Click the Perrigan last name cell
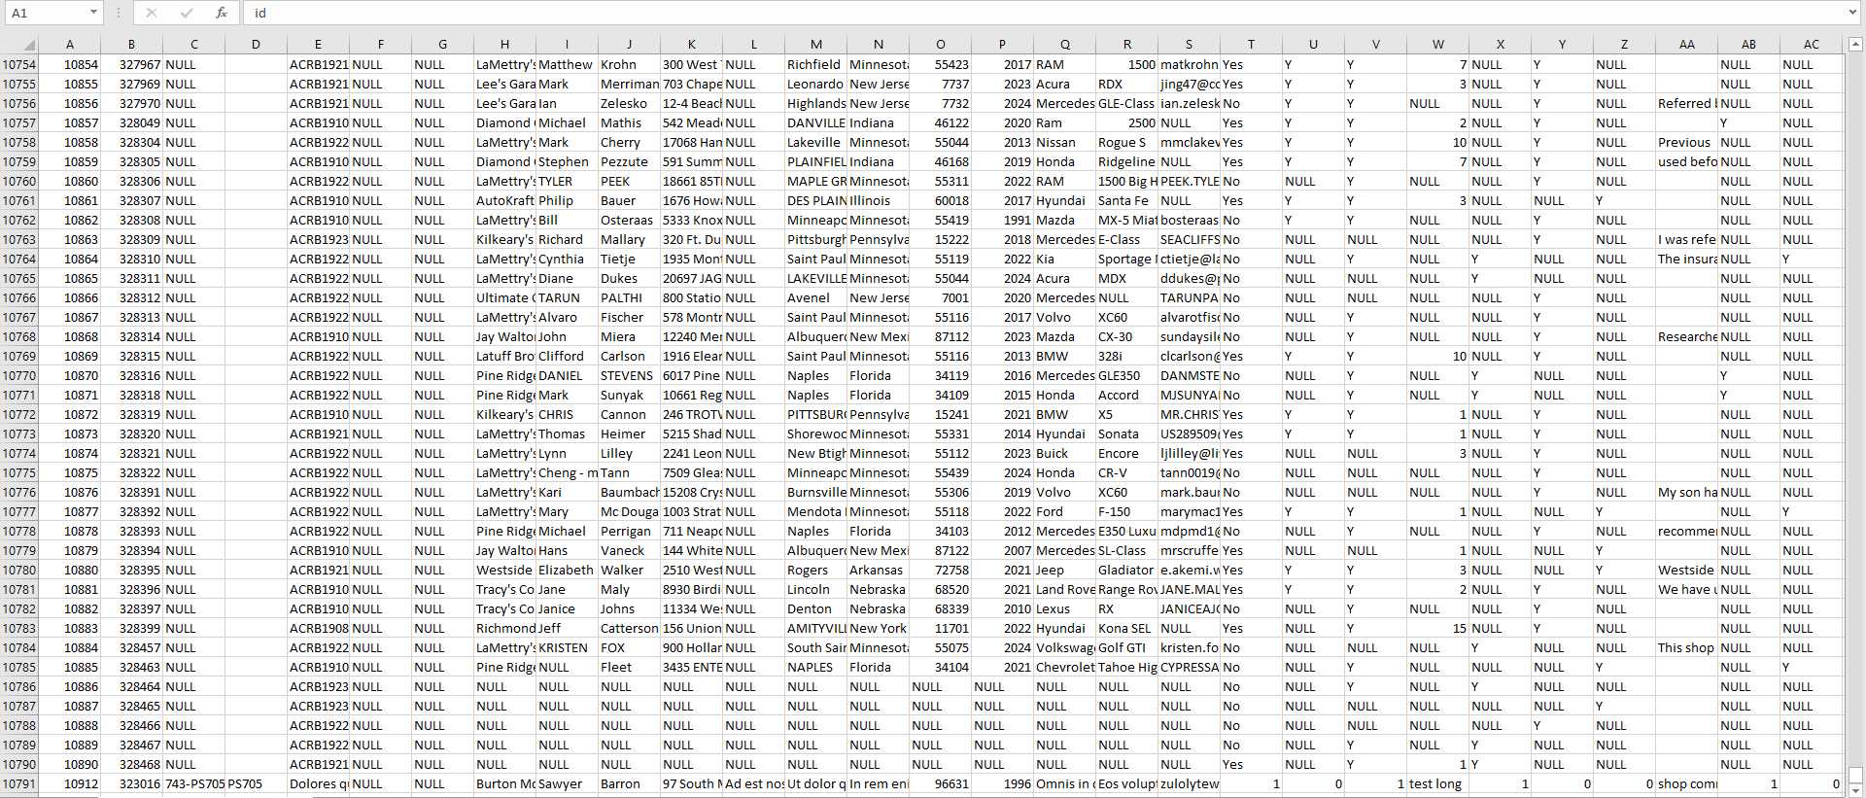This screenshot has width=1866, height=798. (x=629, y=531)
